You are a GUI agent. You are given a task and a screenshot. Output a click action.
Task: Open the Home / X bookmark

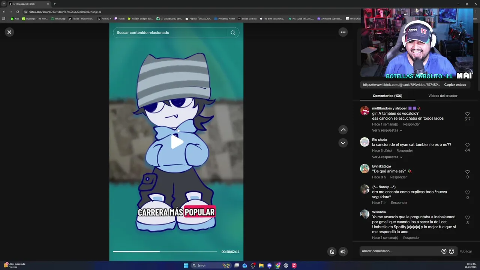[104, 18]
